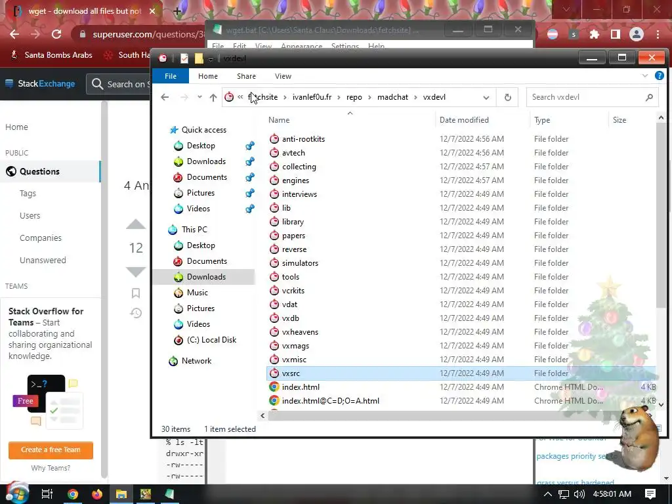
Task: Click the Search vxdevl field
Action: [592, 97]
